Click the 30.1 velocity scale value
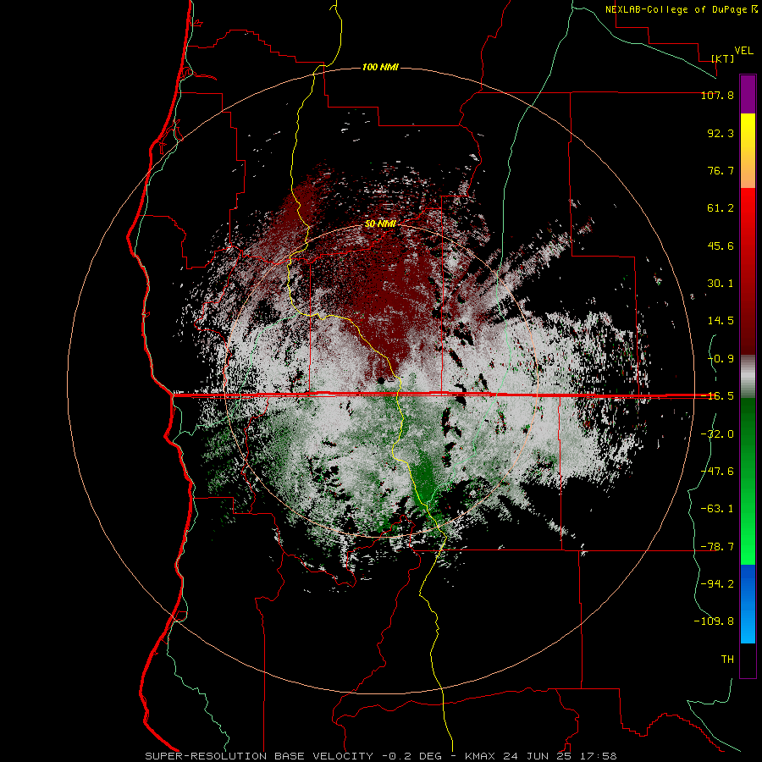 (x=721, y=284)
